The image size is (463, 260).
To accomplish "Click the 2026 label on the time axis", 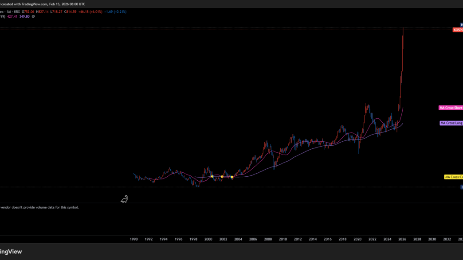I will 402,239.
